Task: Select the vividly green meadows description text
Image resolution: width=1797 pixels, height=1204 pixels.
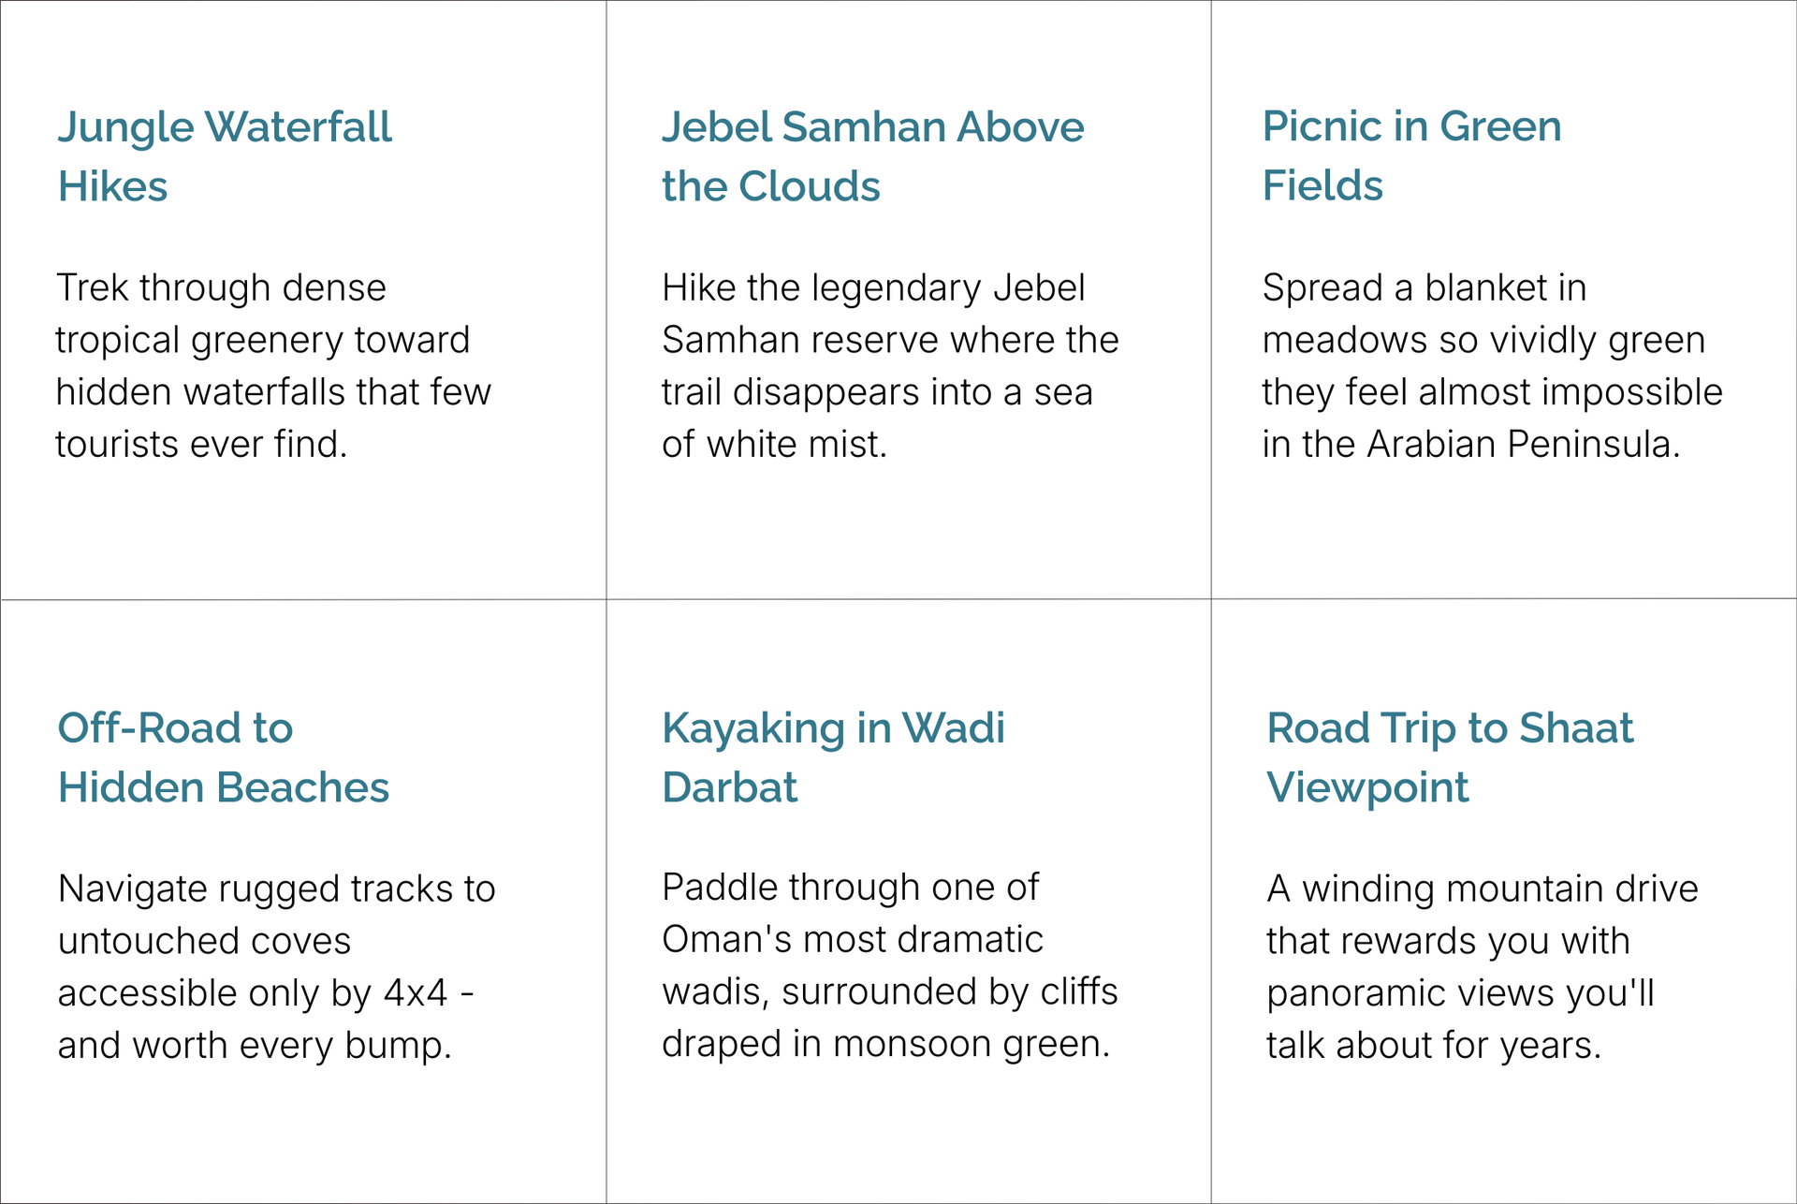Action: click(1492, 366)
